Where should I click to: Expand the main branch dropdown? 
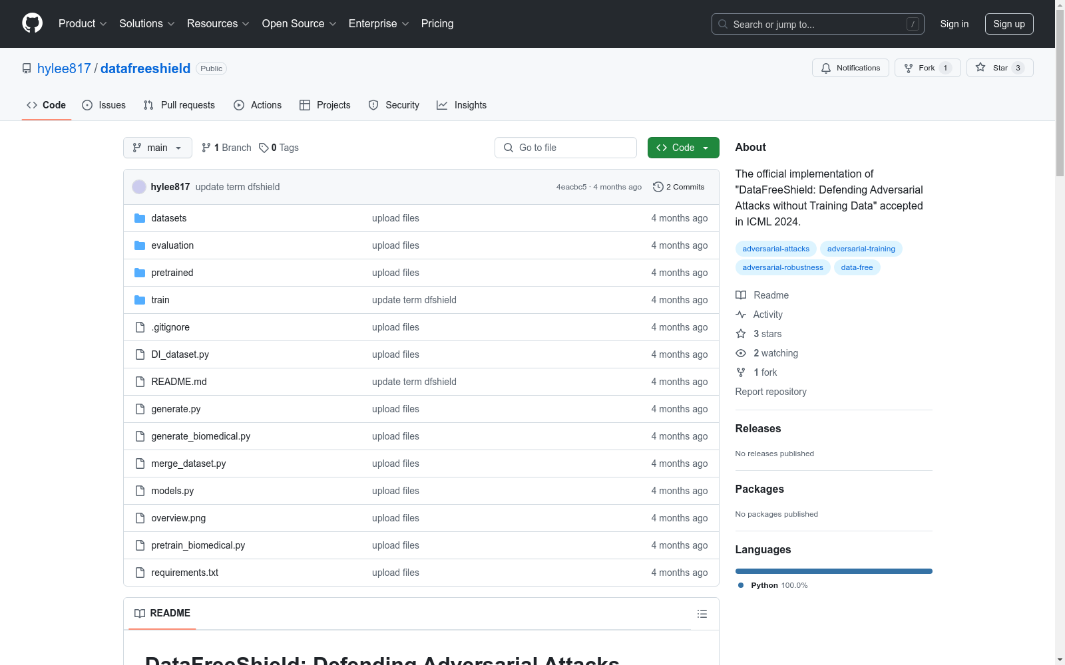click(157, 148)
